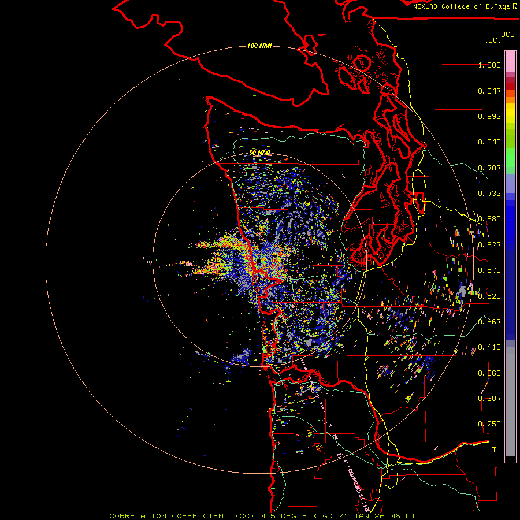The image size is (520, 520).
Task: Click the 0.627 color scale value
Action: [x=489, y=245]
